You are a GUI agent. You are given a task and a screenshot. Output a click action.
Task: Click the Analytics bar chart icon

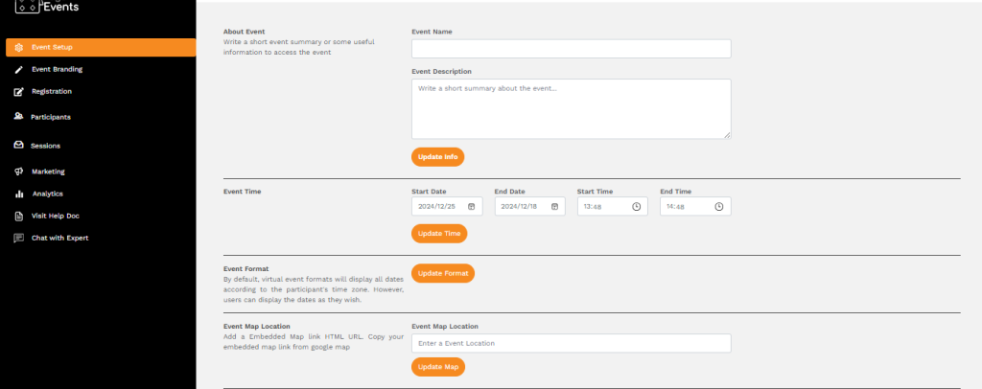(19, 194)
